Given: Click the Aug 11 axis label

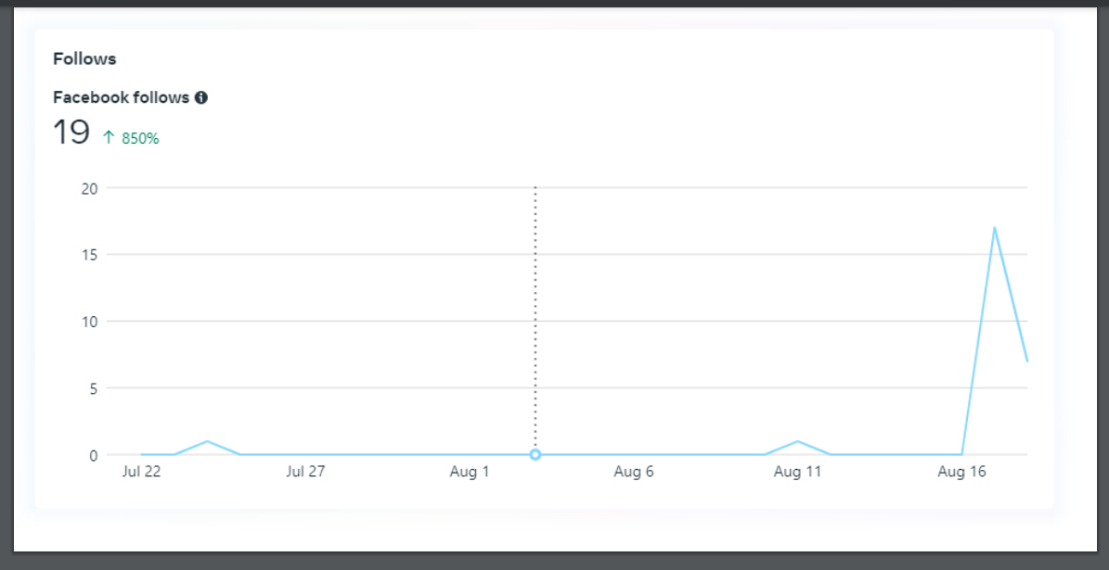Looking at the screenshot, I should (797, 472).
